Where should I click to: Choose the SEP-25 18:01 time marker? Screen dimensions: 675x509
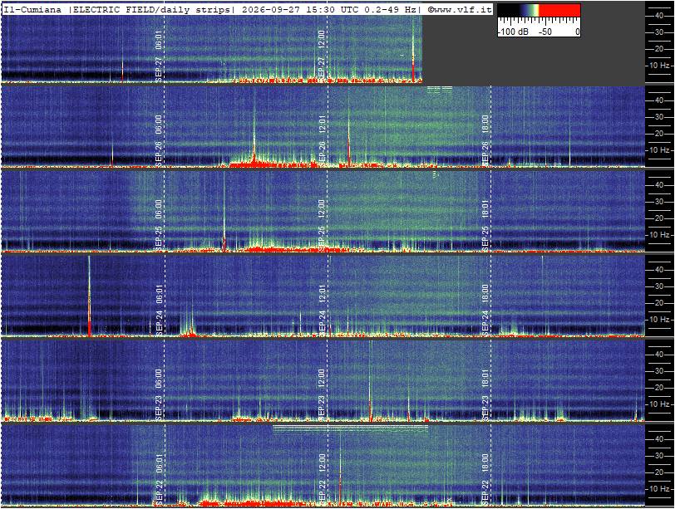485,225
